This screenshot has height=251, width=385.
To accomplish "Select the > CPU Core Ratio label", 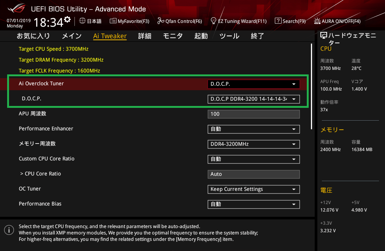I will coord(41,174).
